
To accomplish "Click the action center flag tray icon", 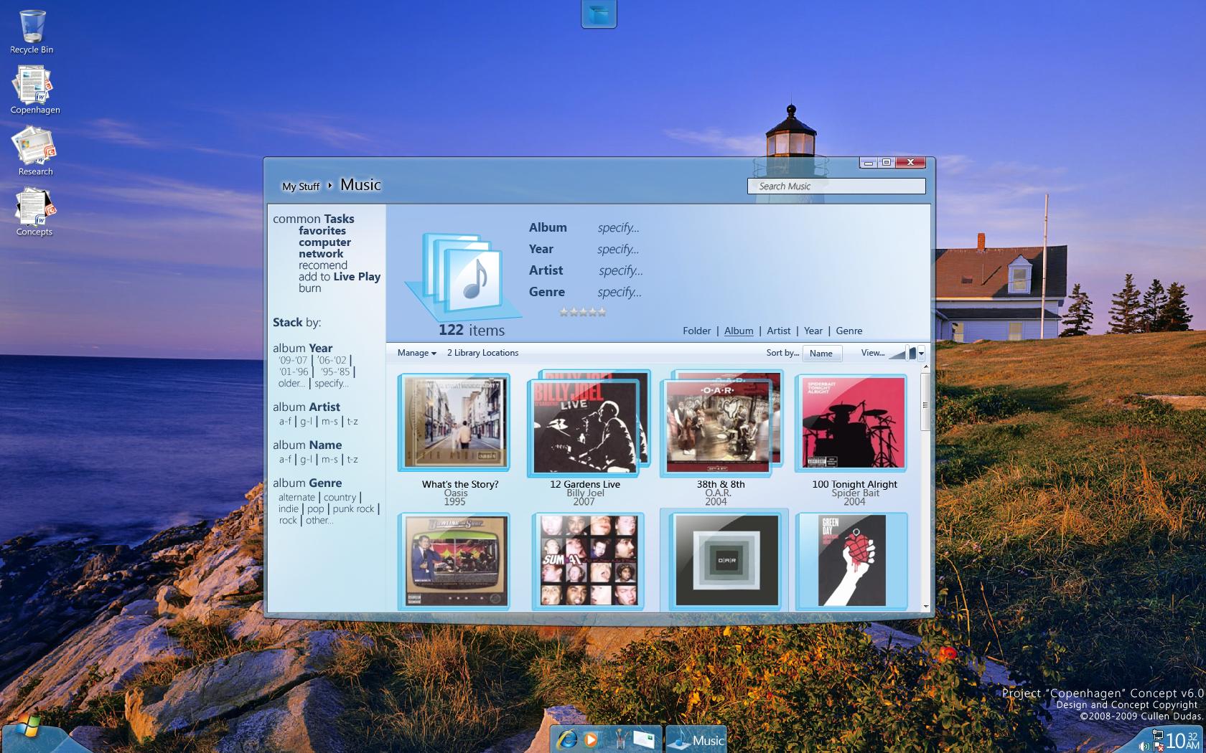I will pos(1158,747).
